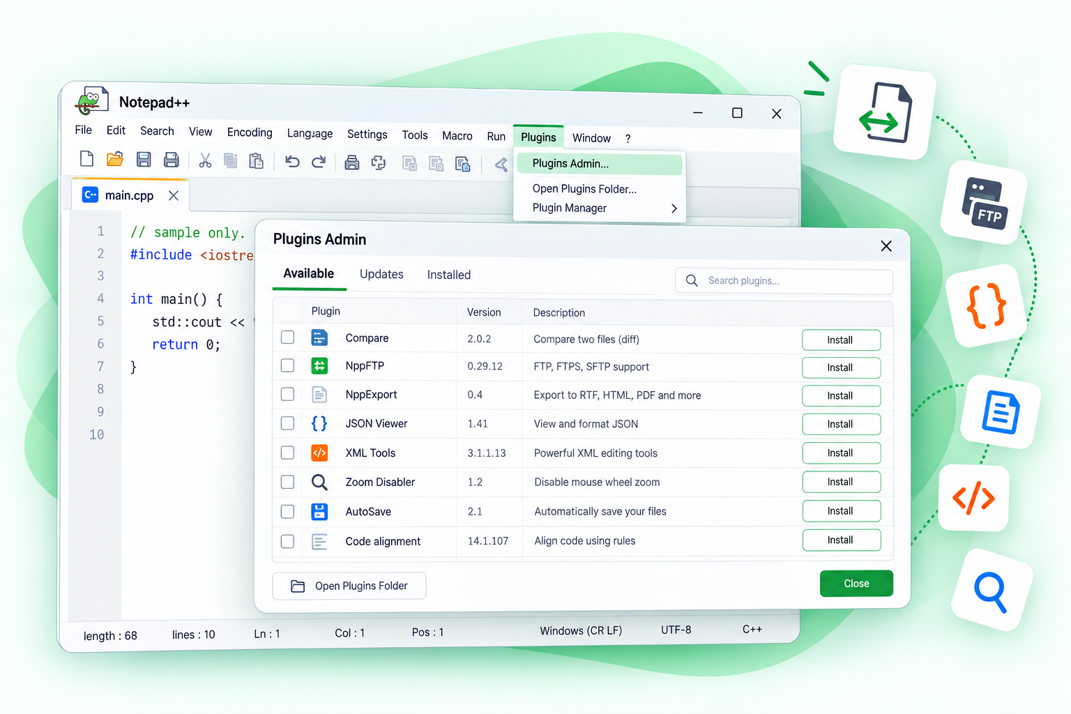Open the File menu

coord(84,130)
